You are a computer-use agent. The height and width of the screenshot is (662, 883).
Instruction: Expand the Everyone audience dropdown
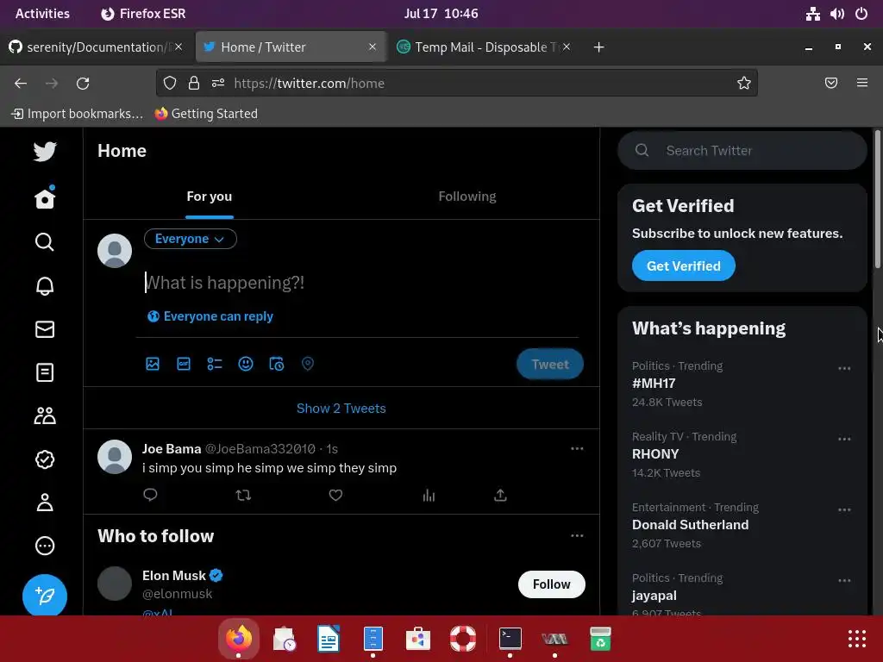191,239
